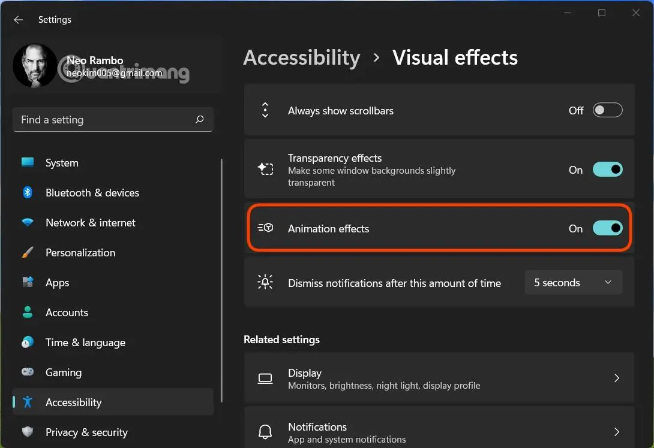Click the neokim005@gmail.com email text
Viewport: 654px width, 448px height.
(x=115, y=73)
